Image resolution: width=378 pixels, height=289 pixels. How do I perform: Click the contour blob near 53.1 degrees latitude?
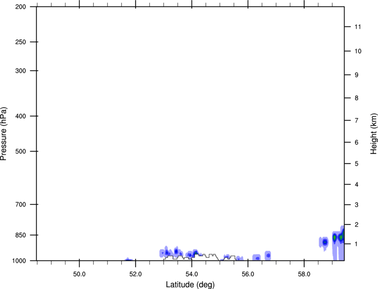pyautogui.click(x=166, y=253)
